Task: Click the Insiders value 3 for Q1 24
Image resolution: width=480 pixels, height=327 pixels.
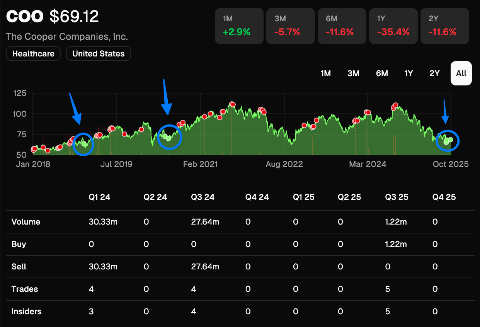Action: (x=91, y=312)
